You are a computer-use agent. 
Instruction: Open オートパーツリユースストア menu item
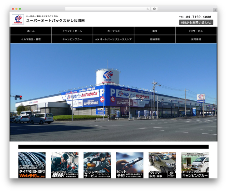(113, 39)
